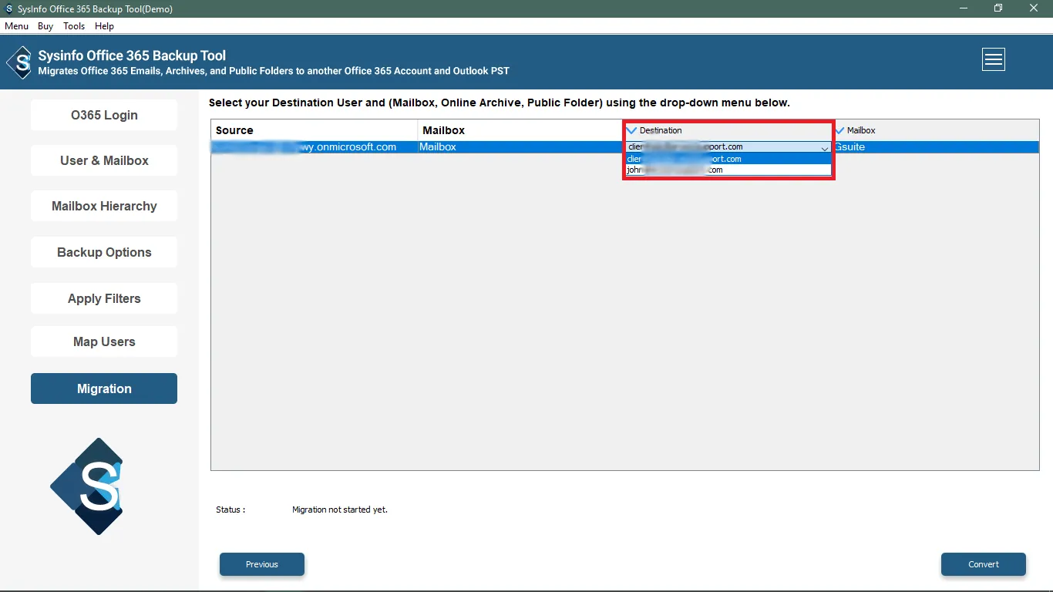1053x592 pixels.
Task: Open the Tools menu
Action: coord(74,25)
